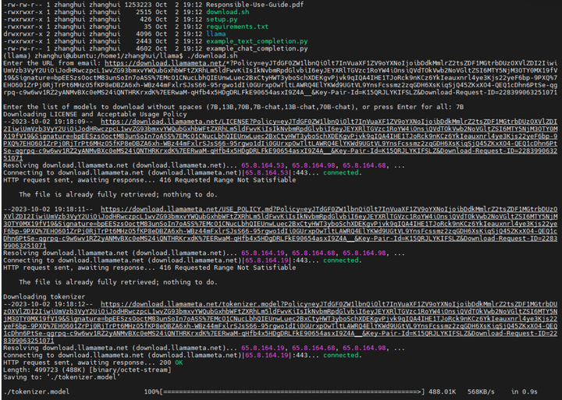Click IP 65.8.164.53 in first Resolving line
The height and width of the screenshot is (400, 562).
coord(263,165)
